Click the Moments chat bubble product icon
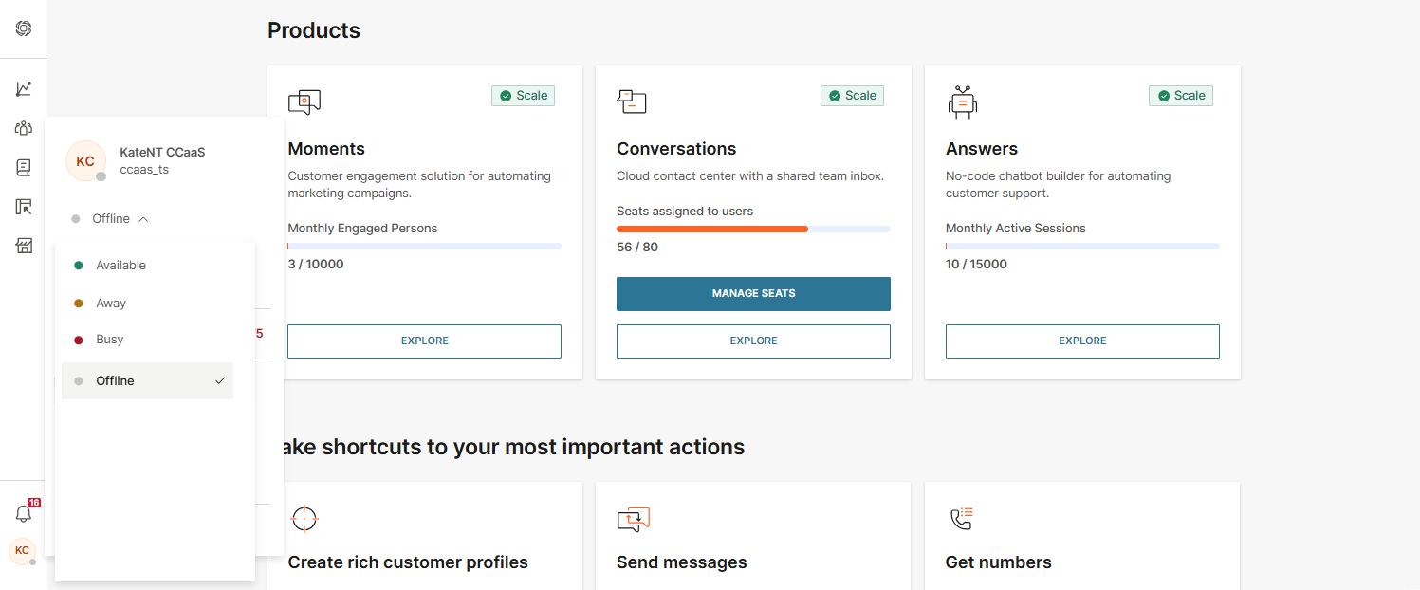The image size is (1420, 590). pyautogui.click(x=304, y=101)
